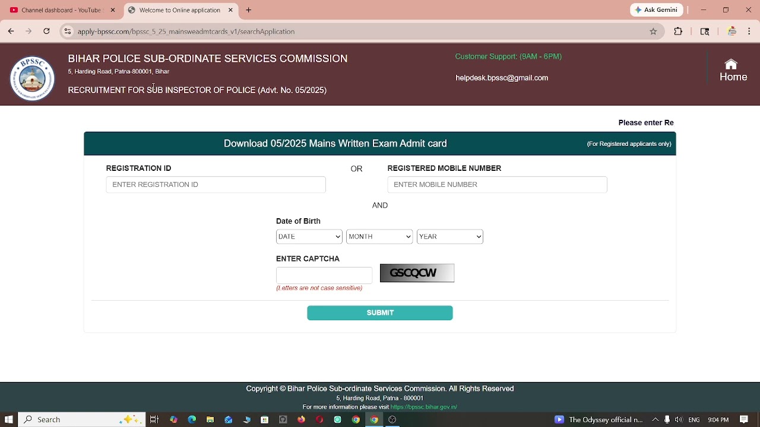This screenshot has height=427, width=760.
Task: Launch Copilot from taskbar
Action: click(x=173, y=419)
